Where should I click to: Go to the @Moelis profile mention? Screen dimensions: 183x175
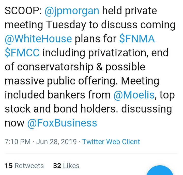(x=134, y=95)
